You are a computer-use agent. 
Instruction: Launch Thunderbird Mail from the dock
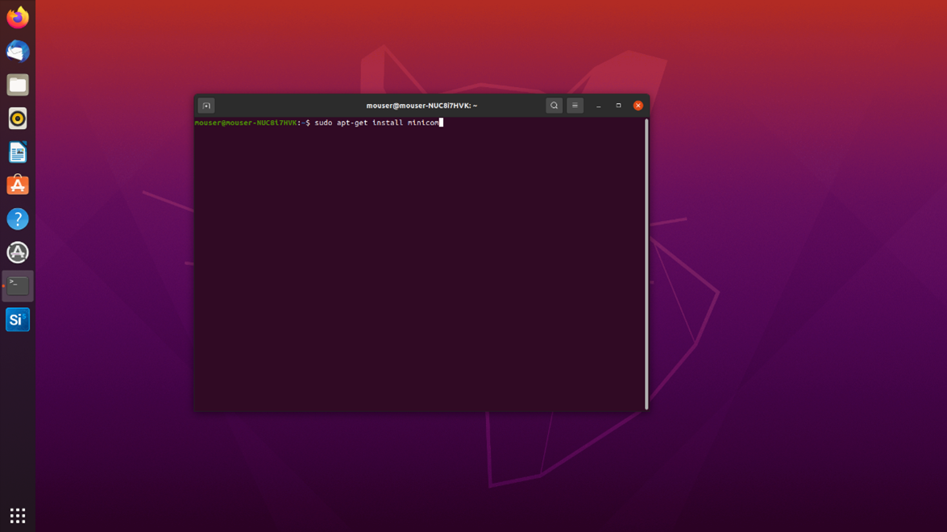point(18,52)
